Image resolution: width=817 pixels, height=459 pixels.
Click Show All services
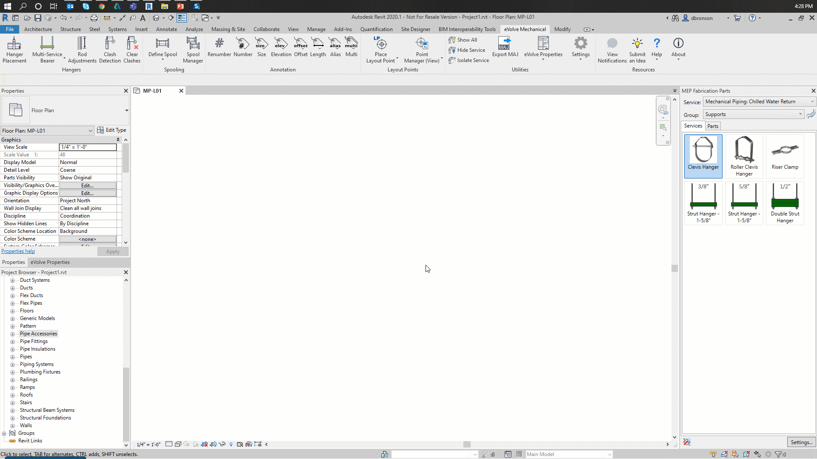pos(463,40)
